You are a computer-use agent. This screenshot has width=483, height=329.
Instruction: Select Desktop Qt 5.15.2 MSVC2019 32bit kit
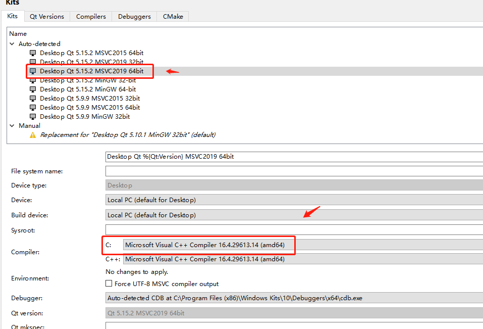tap(91, 62)
